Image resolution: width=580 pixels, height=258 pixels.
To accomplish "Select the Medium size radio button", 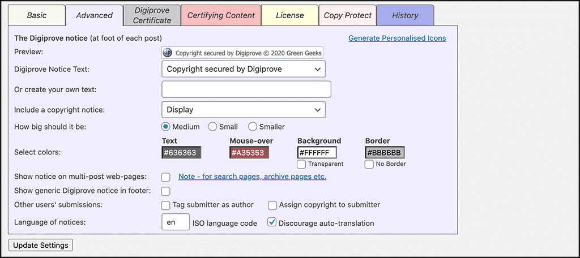I will tap(165, 127).
